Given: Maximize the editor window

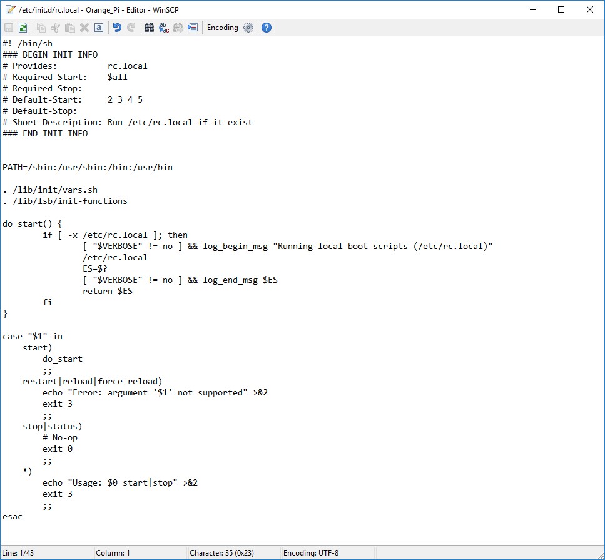Looking at the screenshot, I should (561, 9).
